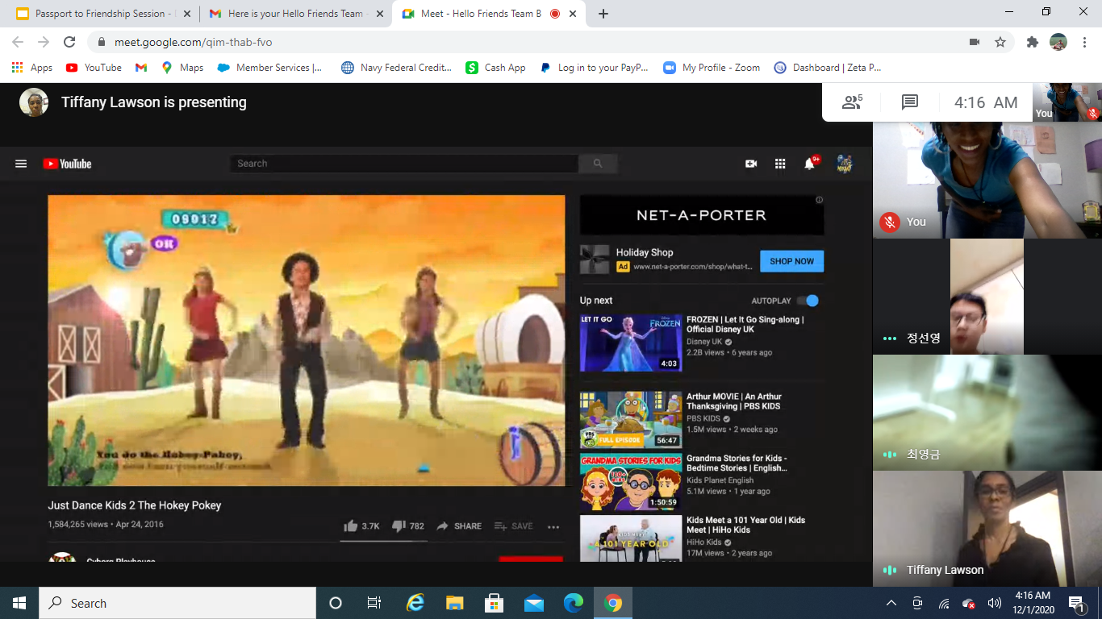
Task: Open a new Chrome tab
Action: (603, 14)
